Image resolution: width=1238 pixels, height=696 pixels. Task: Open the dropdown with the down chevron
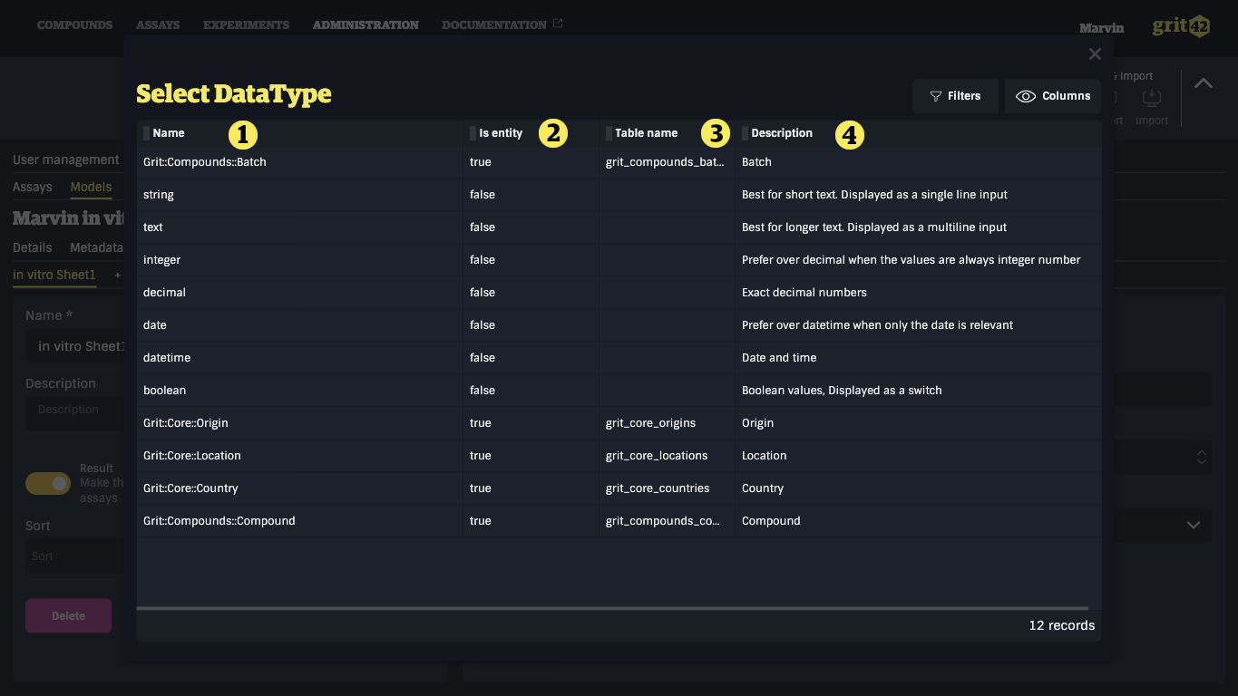pyautogui.click(x=1194, y=525)
